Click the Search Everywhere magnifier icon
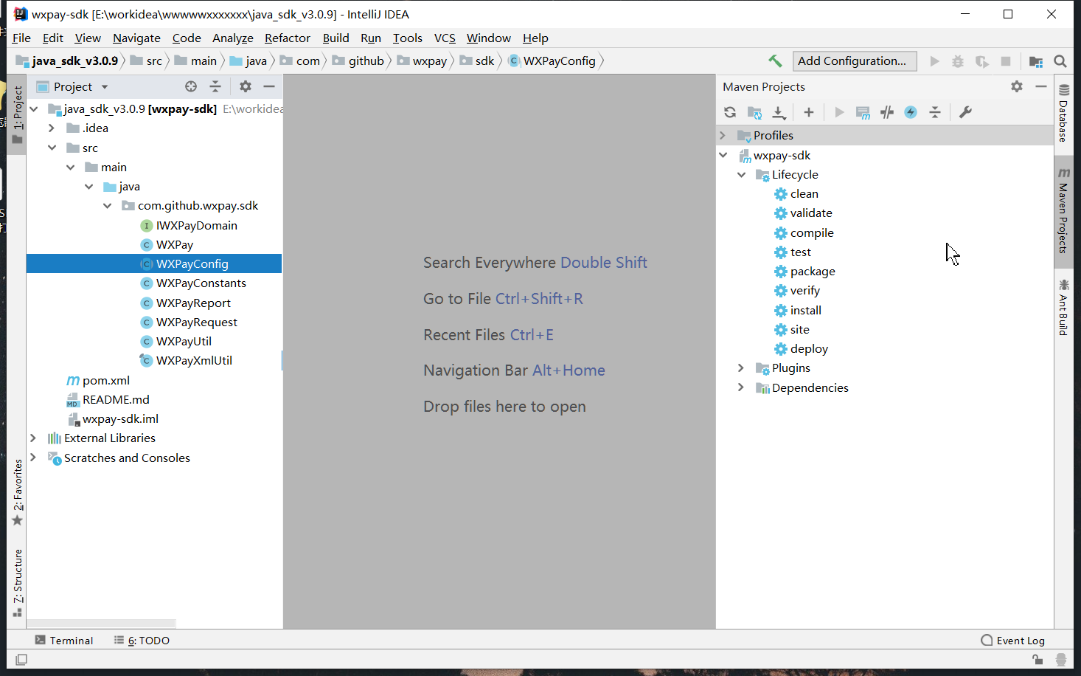Screen dimensions: 1081x676 click(x=1060, y=61)
